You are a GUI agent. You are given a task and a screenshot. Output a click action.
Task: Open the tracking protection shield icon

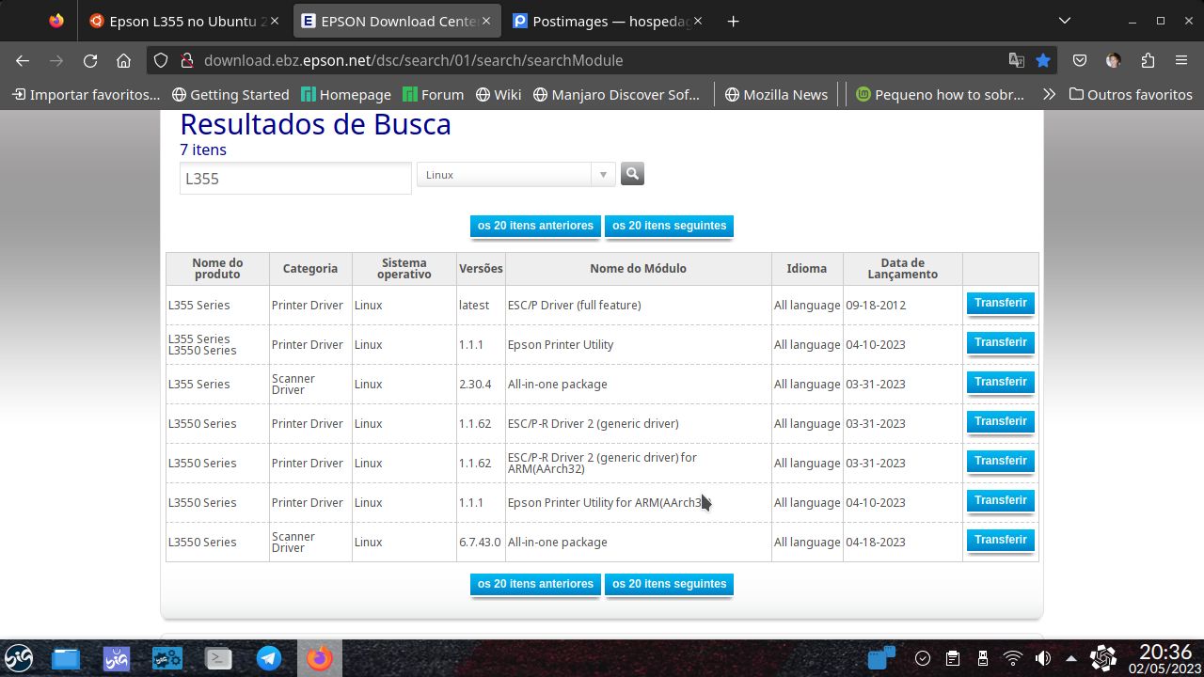[161, 60]
